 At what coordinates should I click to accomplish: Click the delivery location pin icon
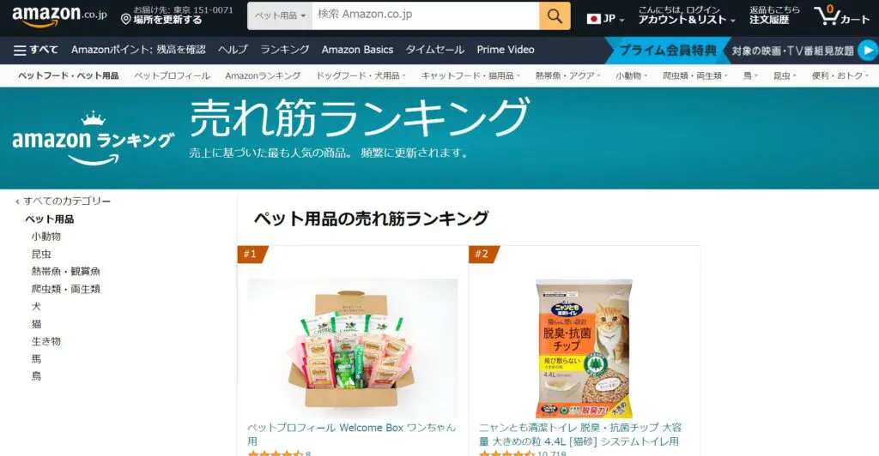[125, 20]
